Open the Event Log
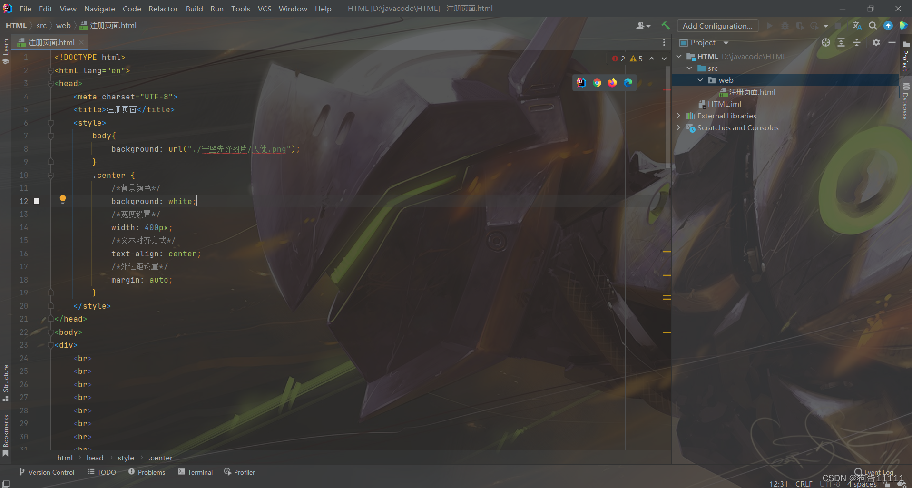The image size is (912, 488). pos(873,472)
